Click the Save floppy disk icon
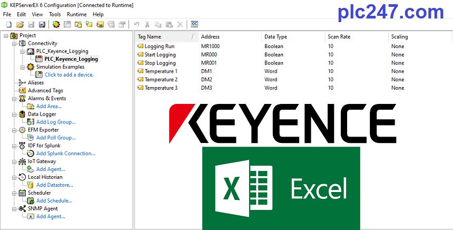This screenshot has height=230, width=453. pos(31,24)
